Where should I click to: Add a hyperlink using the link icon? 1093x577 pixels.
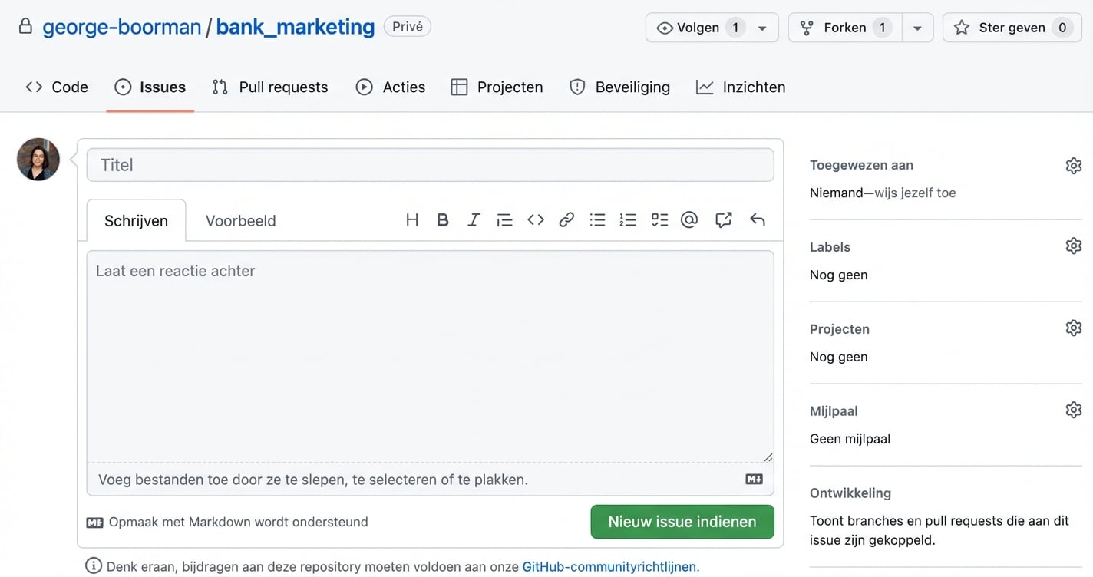tap(566, 219)
